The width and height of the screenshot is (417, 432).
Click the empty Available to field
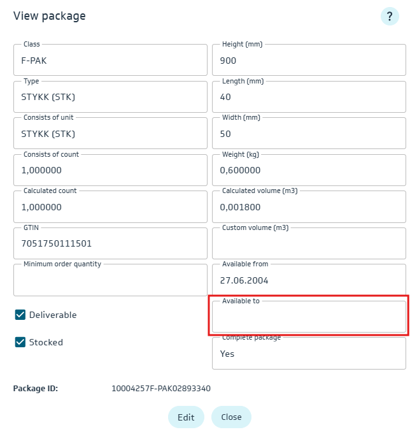point(309,317)
